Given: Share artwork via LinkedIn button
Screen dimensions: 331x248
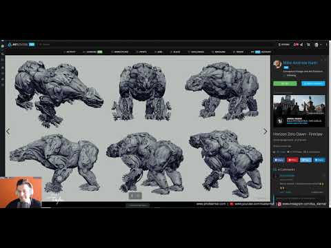Looking at the screenshot, I should coord(319,160).
